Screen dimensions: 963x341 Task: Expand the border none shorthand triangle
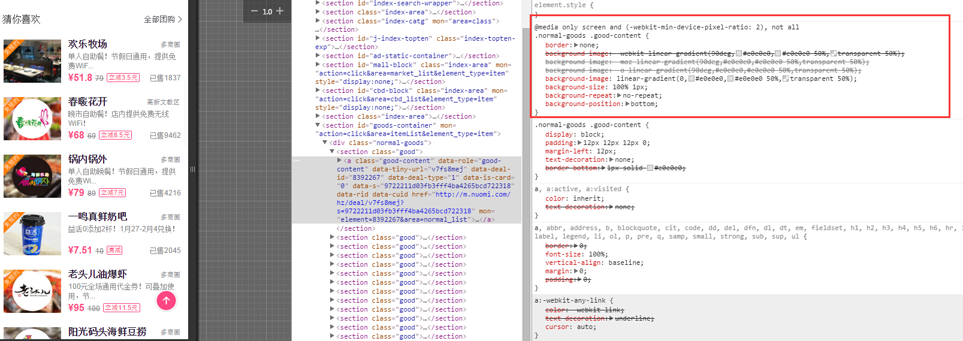(x=576, y=45)
